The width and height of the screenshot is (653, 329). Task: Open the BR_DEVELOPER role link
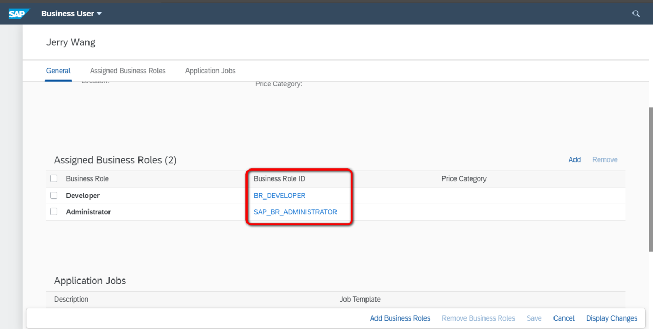(x=280, y=195)
